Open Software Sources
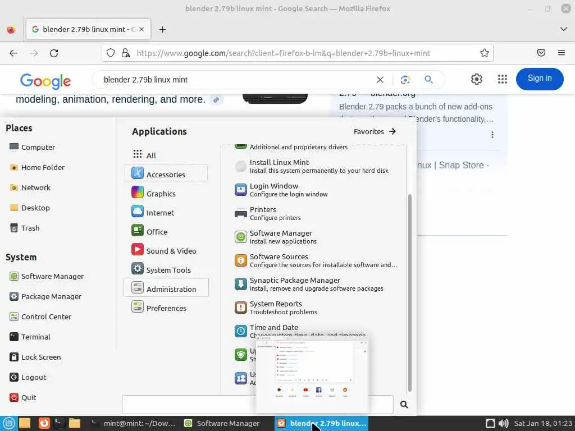 click(x=316, y=260)
